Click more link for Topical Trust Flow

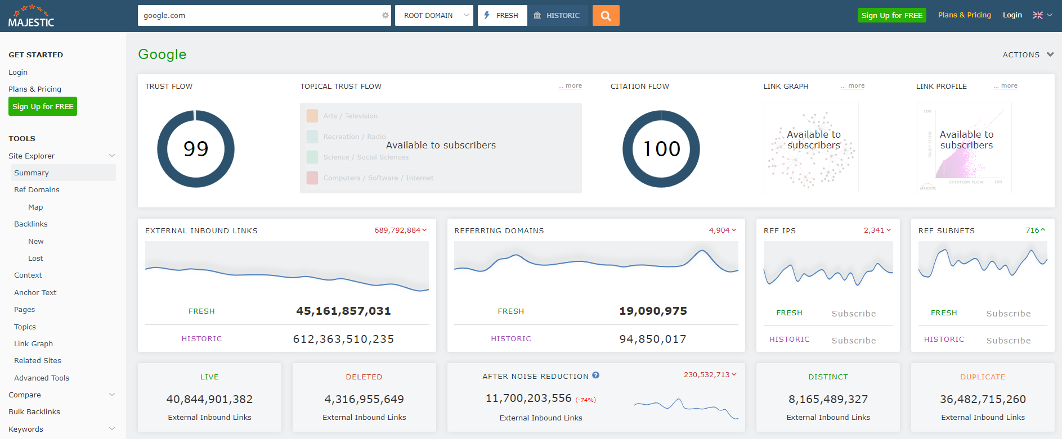tap(571, 86)
